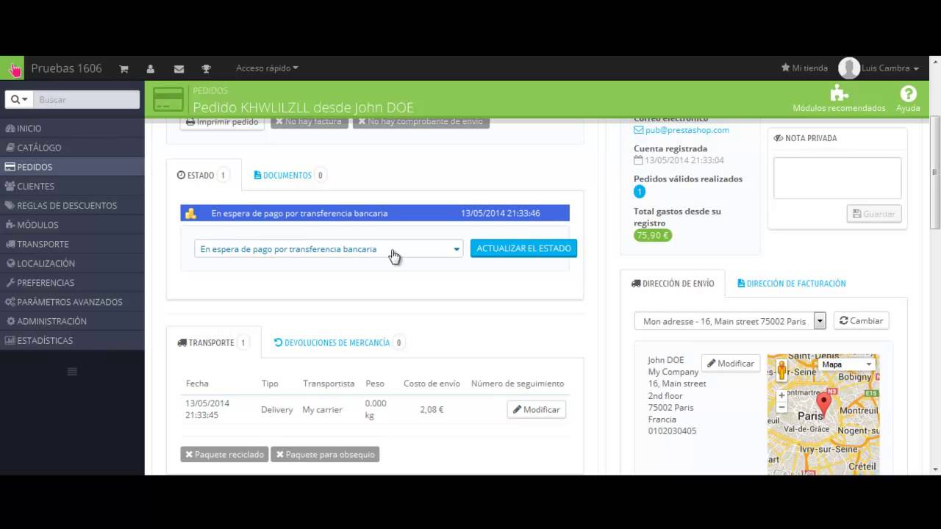The width and height of the screenshot is (941, 529).
Task: Go to Mi tienda link
Action: coord(804,68)
